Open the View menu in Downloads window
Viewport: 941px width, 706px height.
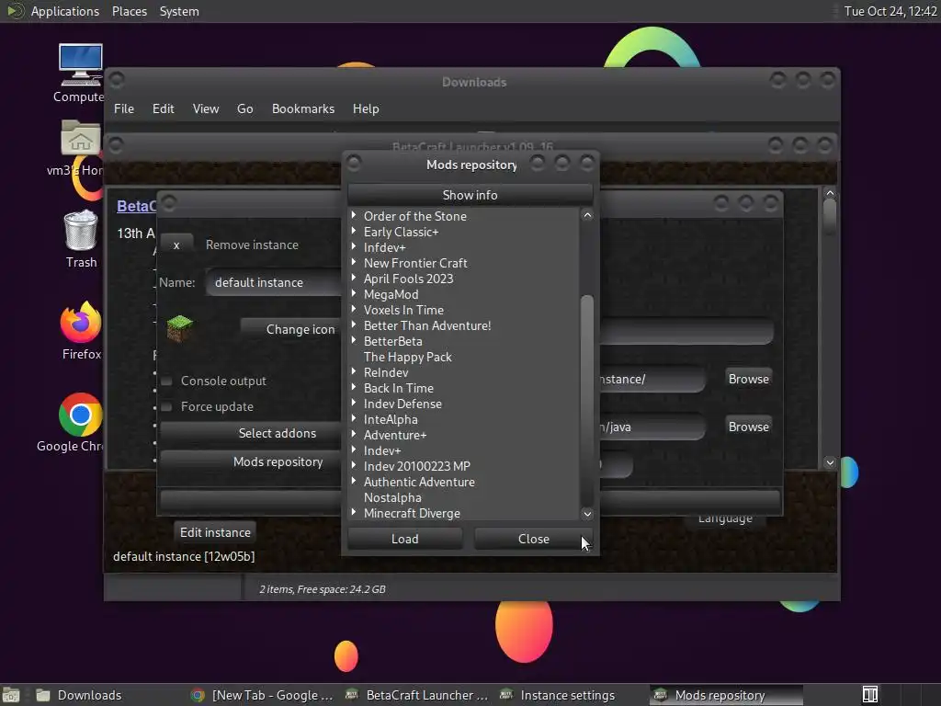click(x=205, y=108)
